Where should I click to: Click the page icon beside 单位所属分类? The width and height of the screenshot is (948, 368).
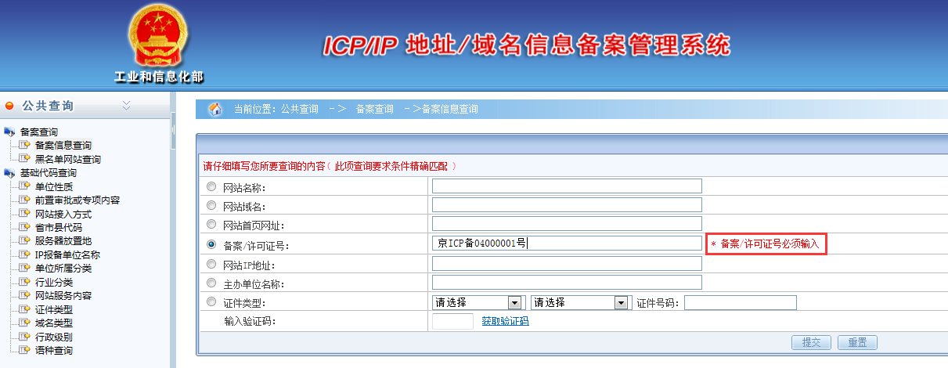click(x=24, y=268)
